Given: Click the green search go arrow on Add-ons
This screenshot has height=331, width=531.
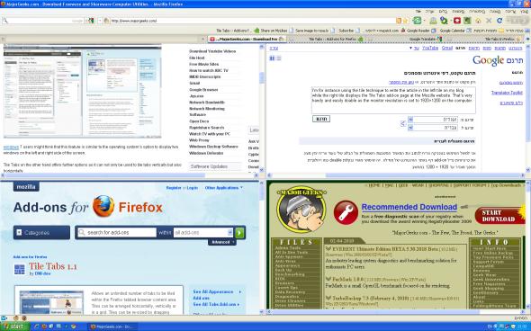Looking at the screenshot, I should [239, 233].
